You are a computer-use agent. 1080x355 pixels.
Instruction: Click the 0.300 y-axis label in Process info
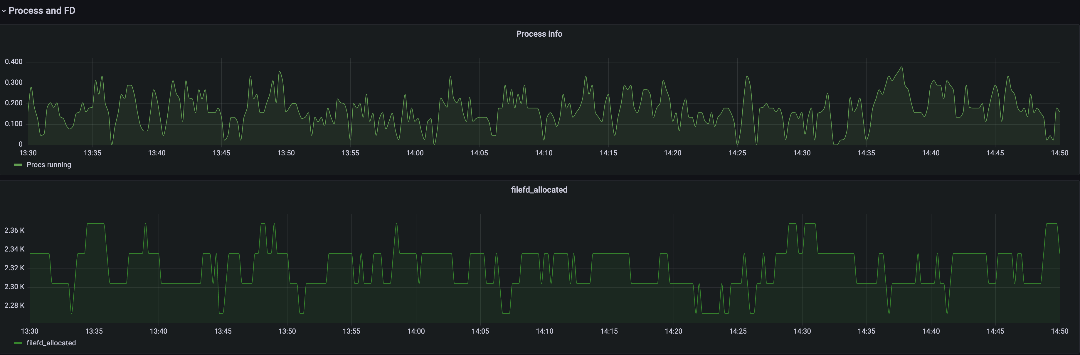[x=14, y=82]
